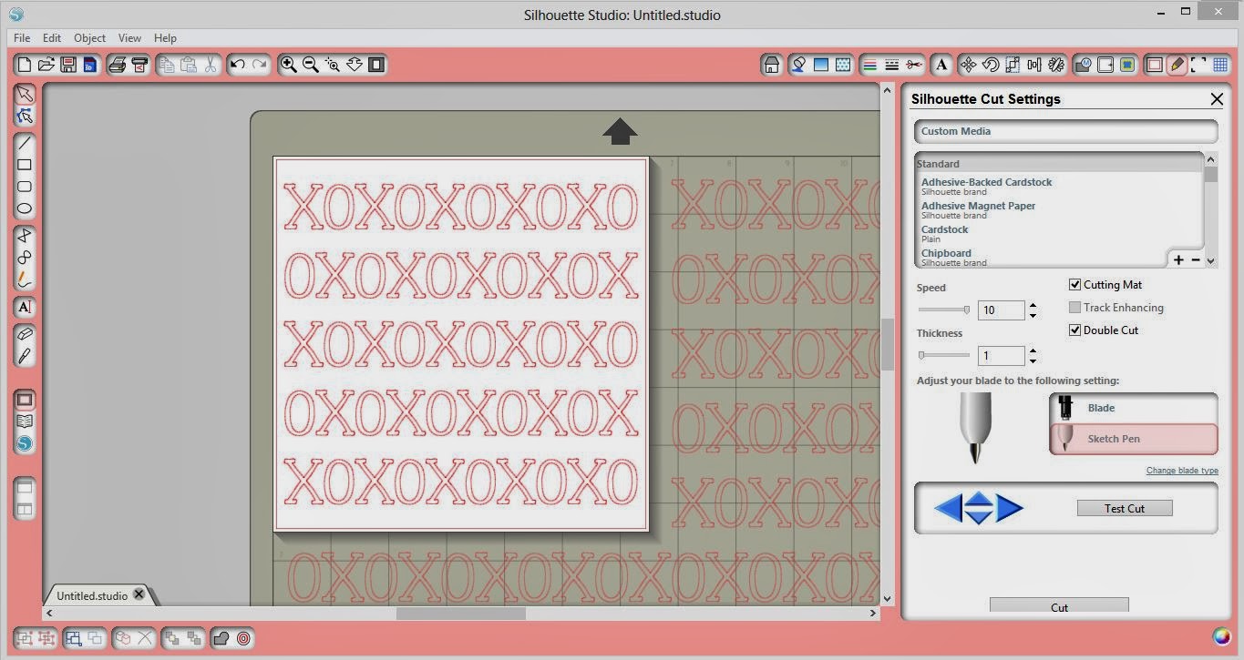
Task: Select the Sketch Pen tool option
Action: point(1134,439)
